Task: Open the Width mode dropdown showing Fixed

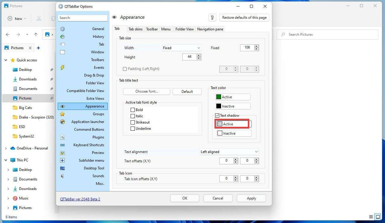Action: coord(181,48)
